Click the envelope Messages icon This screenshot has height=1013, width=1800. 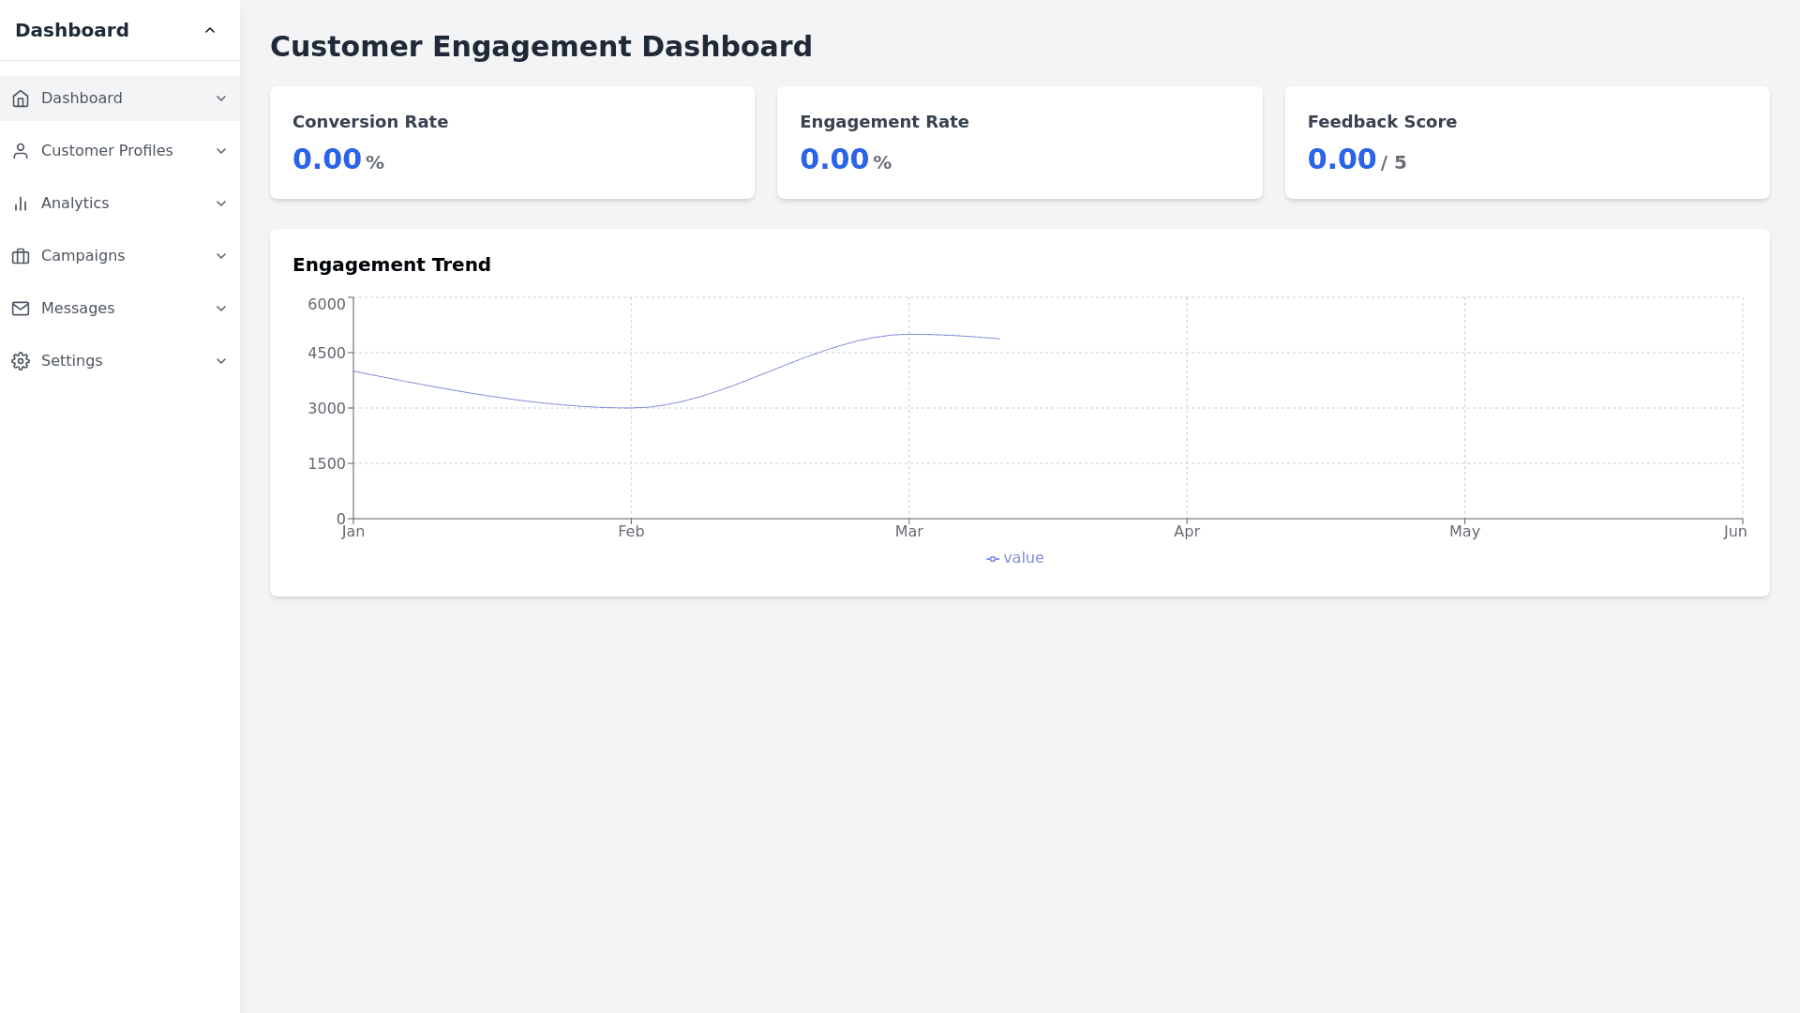coord(21,309)
